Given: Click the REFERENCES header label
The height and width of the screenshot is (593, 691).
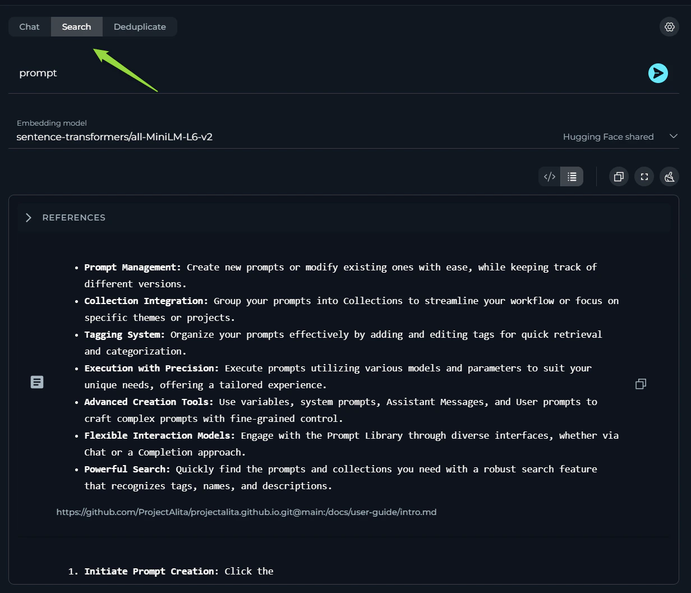Looking at the screenshot, I should [73, 218].
